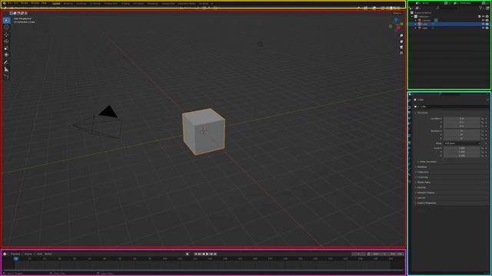The width and height of the screenshot is (492, 276).
Task: Disable Camera in renders
Action: [x=487, y=20]
